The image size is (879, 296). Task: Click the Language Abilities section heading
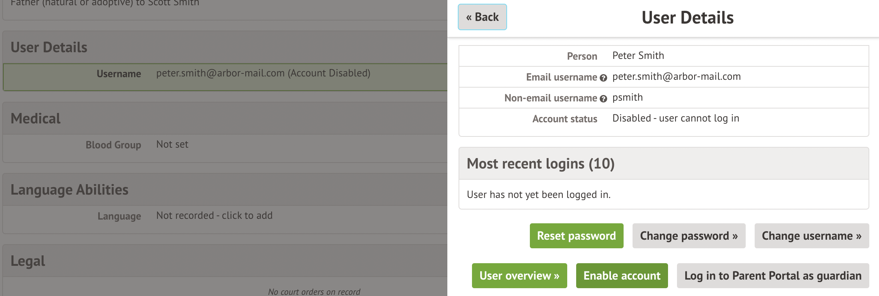point(69,190)
